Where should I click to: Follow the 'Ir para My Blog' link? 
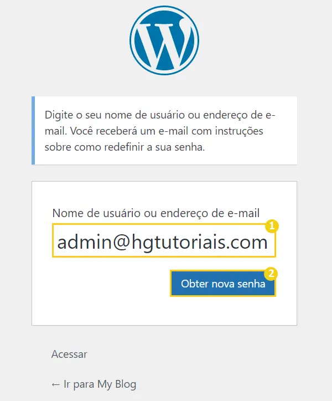pos(94,384)
